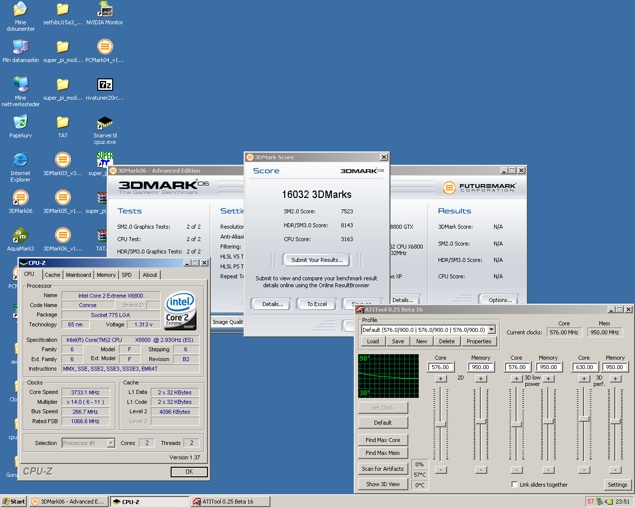Image resolution: width=635 pixels, height=508 pixels.
Task: Click the plus button under 3D perf Memory
Action: coord(615,379)
